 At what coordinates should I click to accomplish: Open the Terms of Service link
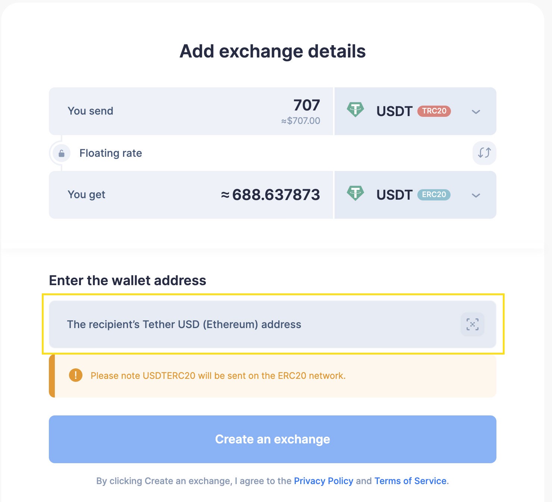coord(410,481)
